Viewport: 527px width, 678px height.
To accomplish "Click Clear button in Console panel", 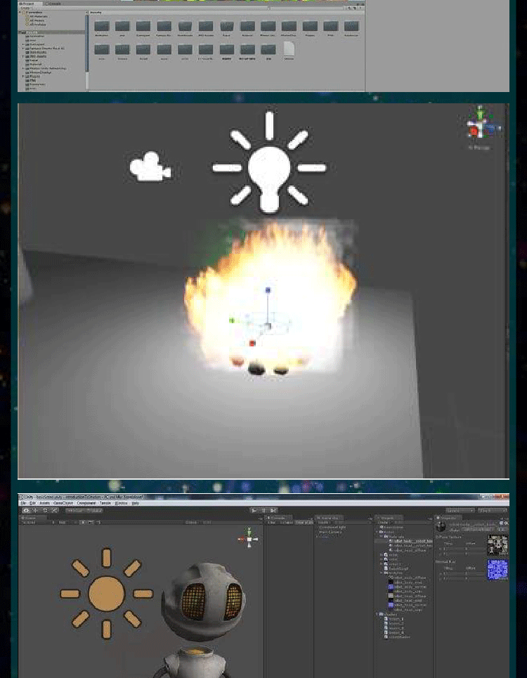I will tap(271, 522).
